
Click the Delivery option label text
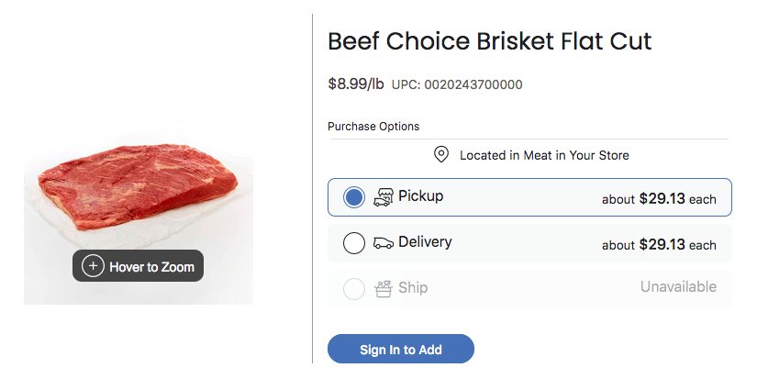(x=425, y=242)
